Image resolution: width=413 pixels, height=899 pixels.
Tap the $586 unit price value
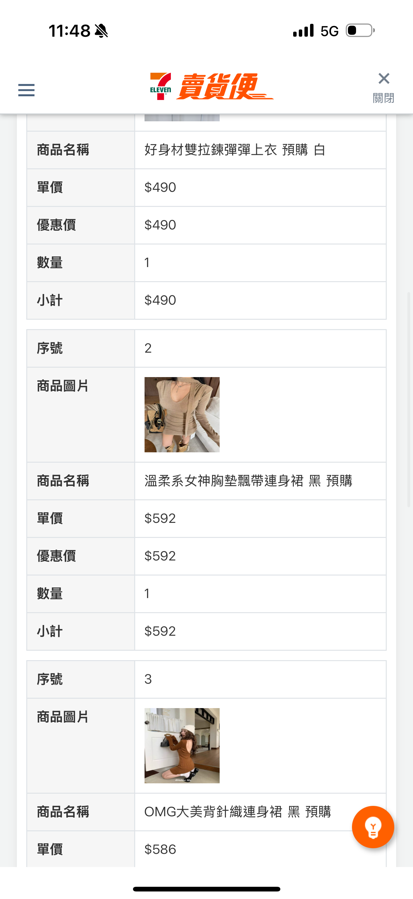click(160, 849)
